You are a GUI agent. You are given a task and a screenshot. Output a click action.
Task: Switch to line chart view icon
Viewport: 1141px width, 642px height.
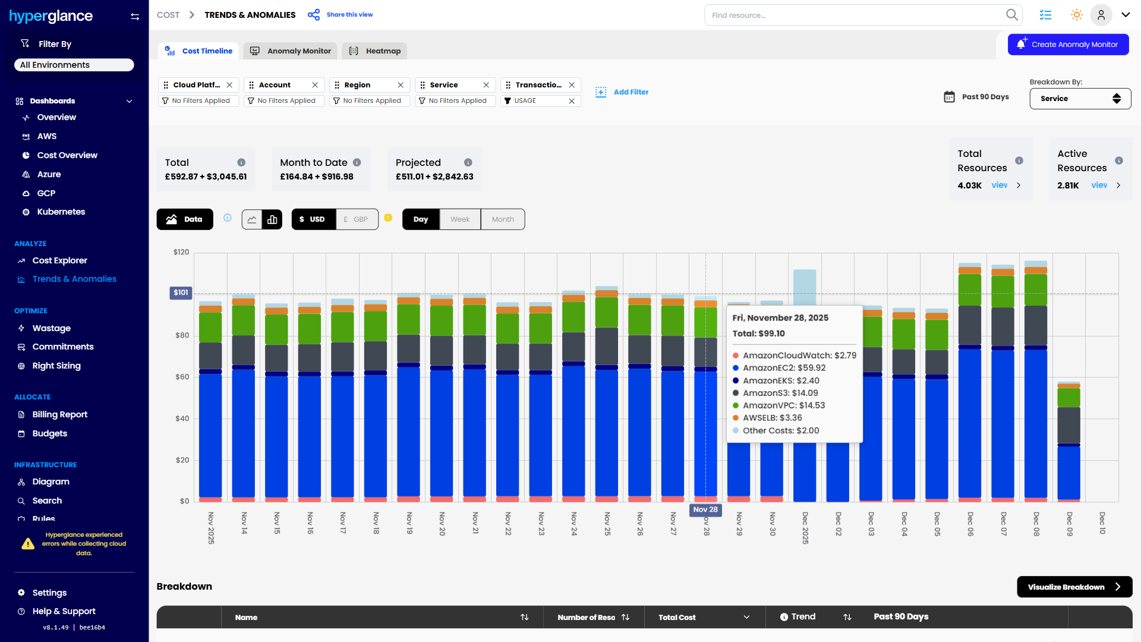pyautogui.click(x=252, y=219)
